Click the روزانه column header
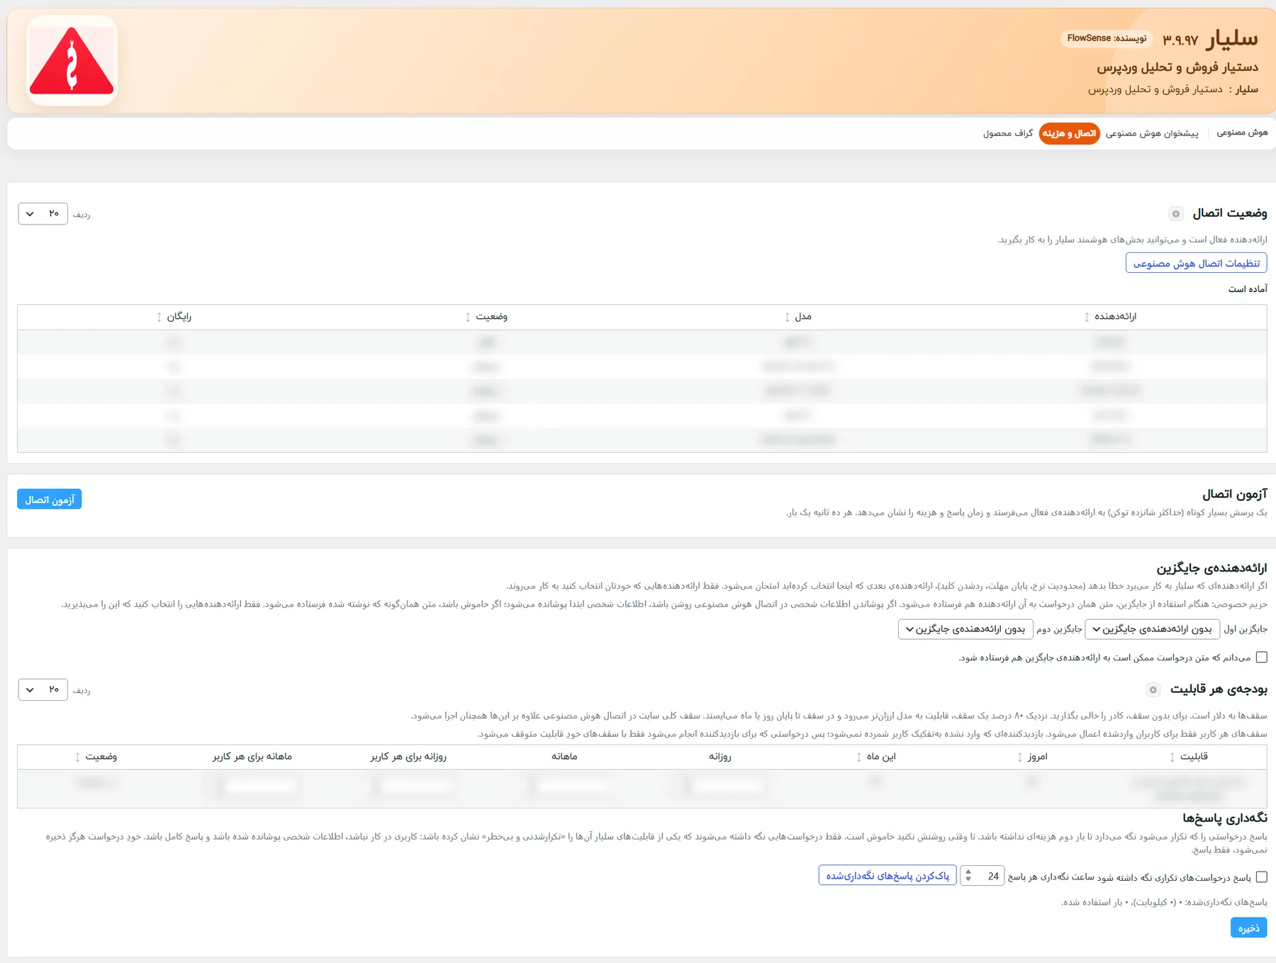Viewport: 1276px width, 963px height. [x=720, y=757]
